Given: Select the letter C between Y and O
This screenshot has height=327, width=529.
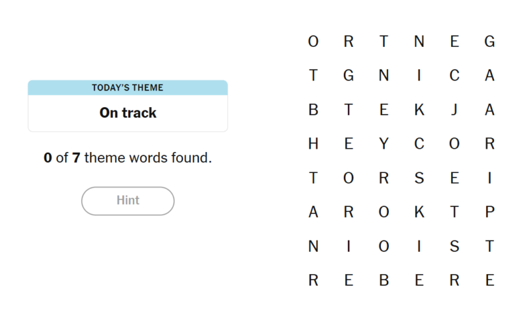Looking at the screenshot, I should 419,145.
